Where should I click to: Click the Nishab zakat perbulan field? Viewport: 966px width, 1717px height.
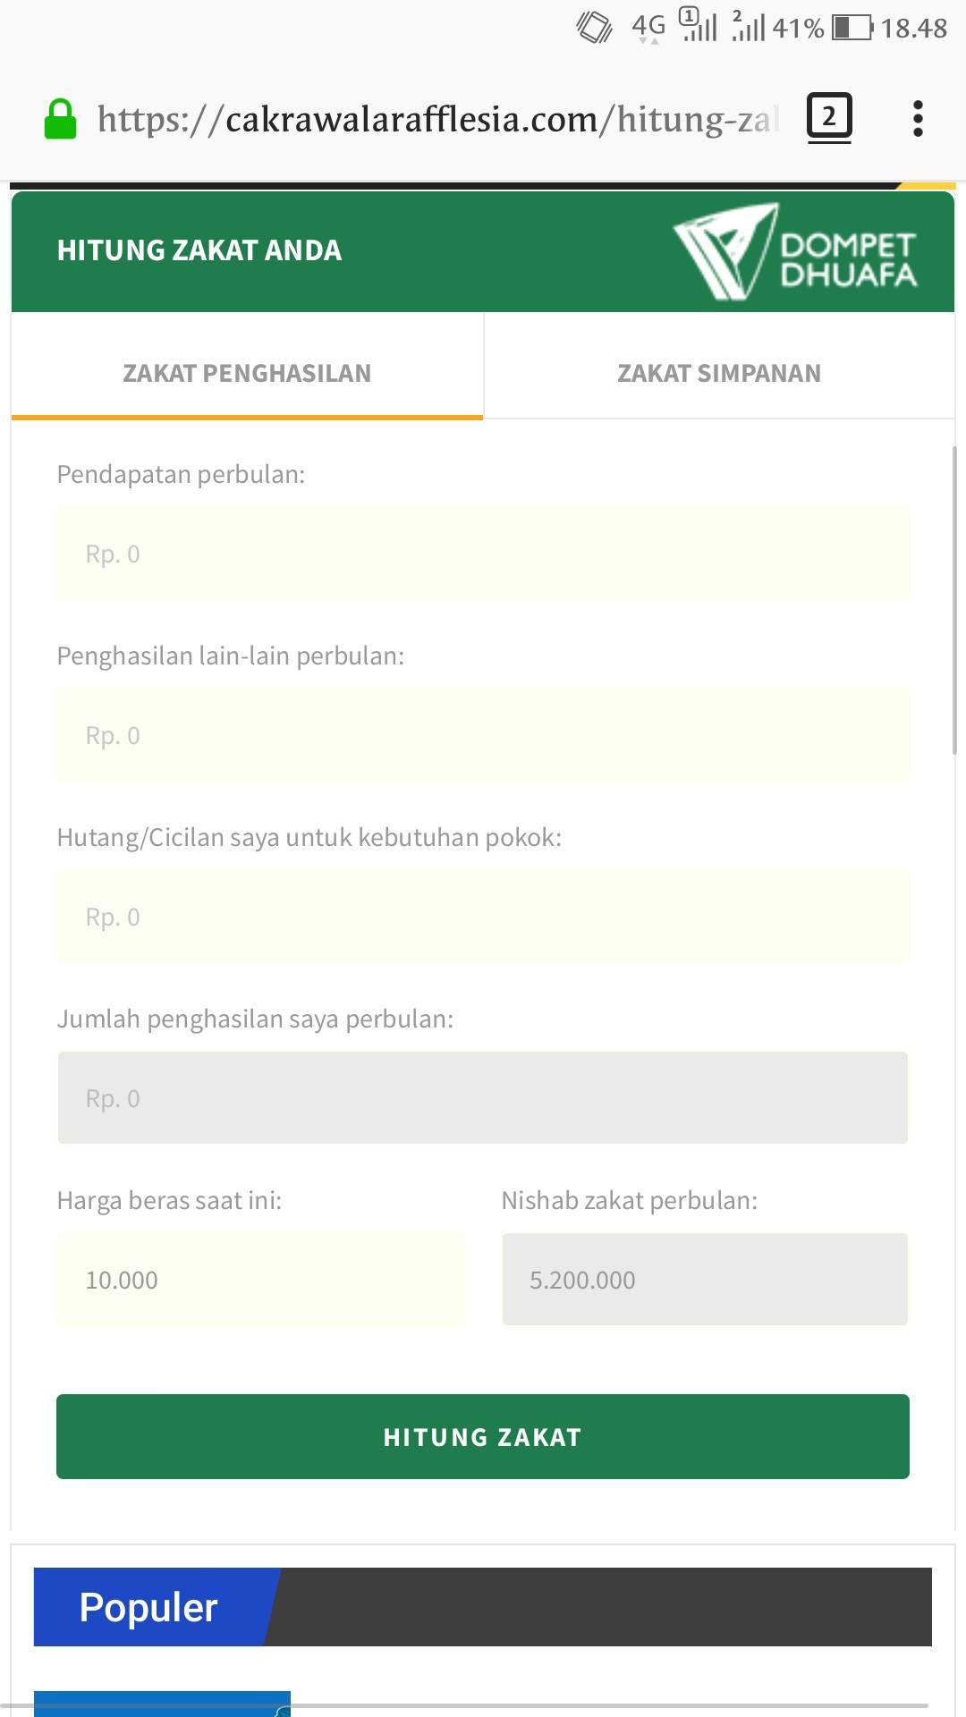[x=705, y=1280]
